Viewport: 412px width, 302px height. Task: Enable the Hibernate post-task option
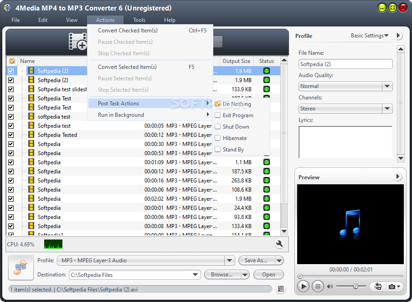217,138
